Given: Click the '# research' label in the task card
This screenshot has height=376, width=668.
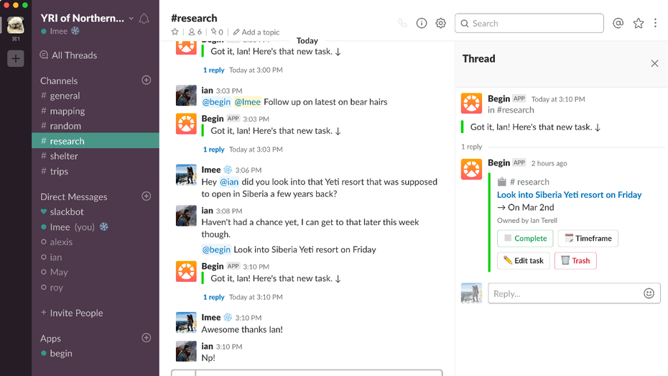Looking at the screenshot, I should (x=529, y=182).
